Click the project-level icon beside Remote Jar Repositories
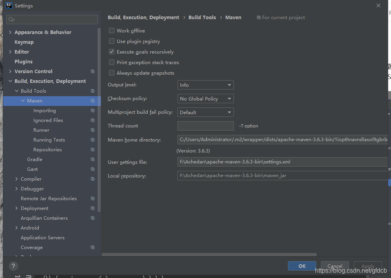 point(93,199)
